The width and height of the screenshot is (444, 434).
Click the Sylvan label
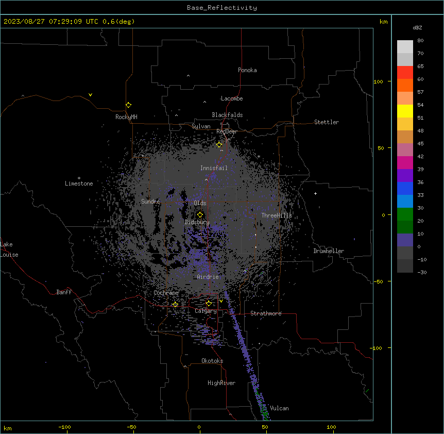click(201, 126)
